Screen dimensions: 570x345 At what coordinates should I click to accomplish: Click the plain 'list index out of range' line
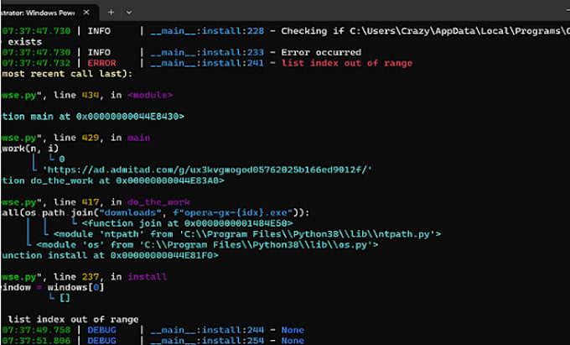coord(73,320)
